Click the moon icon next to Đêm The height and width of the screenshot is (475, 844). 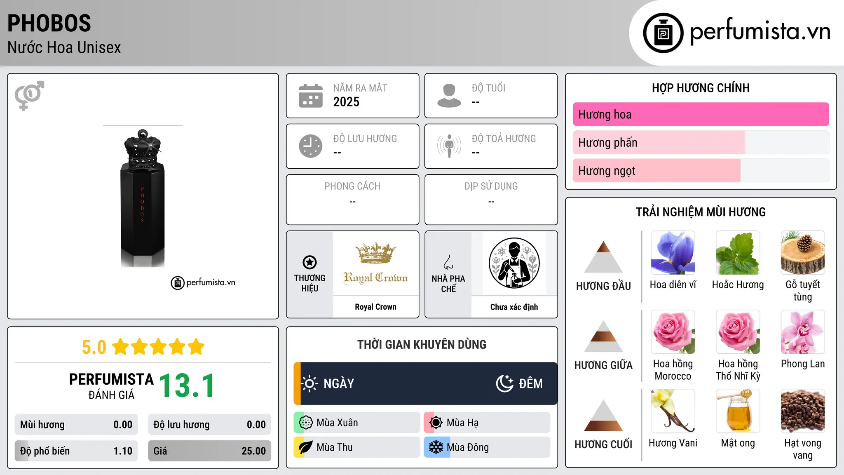click(x=504, y=383)
